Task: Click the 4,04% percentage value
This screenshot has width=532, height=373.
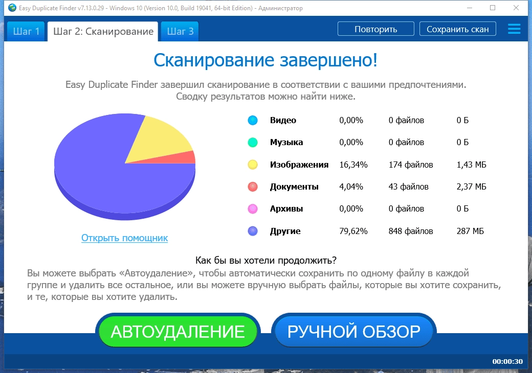Action: (x=351, y=186)
